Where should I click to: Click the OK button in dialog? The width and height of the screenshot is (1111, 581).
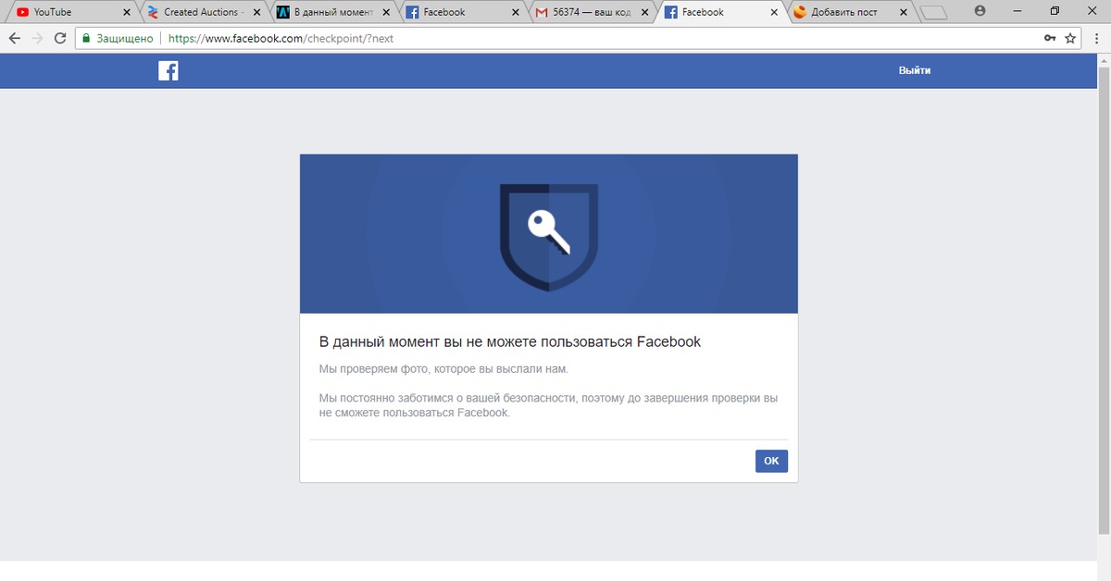(771, 461)
